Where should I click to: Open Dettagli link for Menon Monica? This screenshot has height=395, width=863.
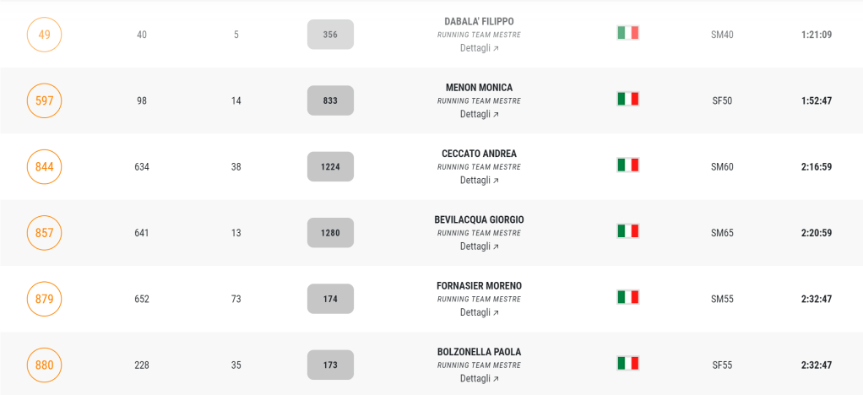(x=479, y=114)
